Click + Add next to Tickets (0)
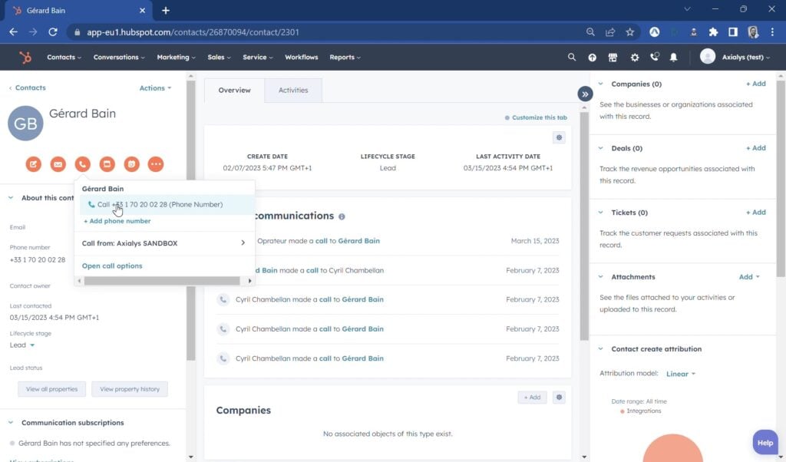This screenshot has width=786, height=462. (x=755, y=212)
